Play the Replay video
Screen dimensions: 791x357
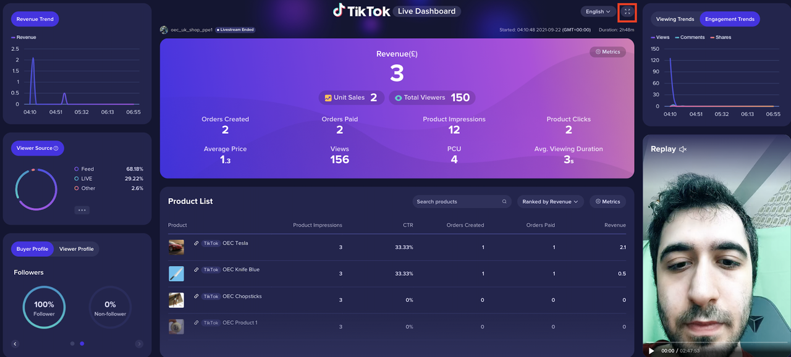click(x=651, y=351)
